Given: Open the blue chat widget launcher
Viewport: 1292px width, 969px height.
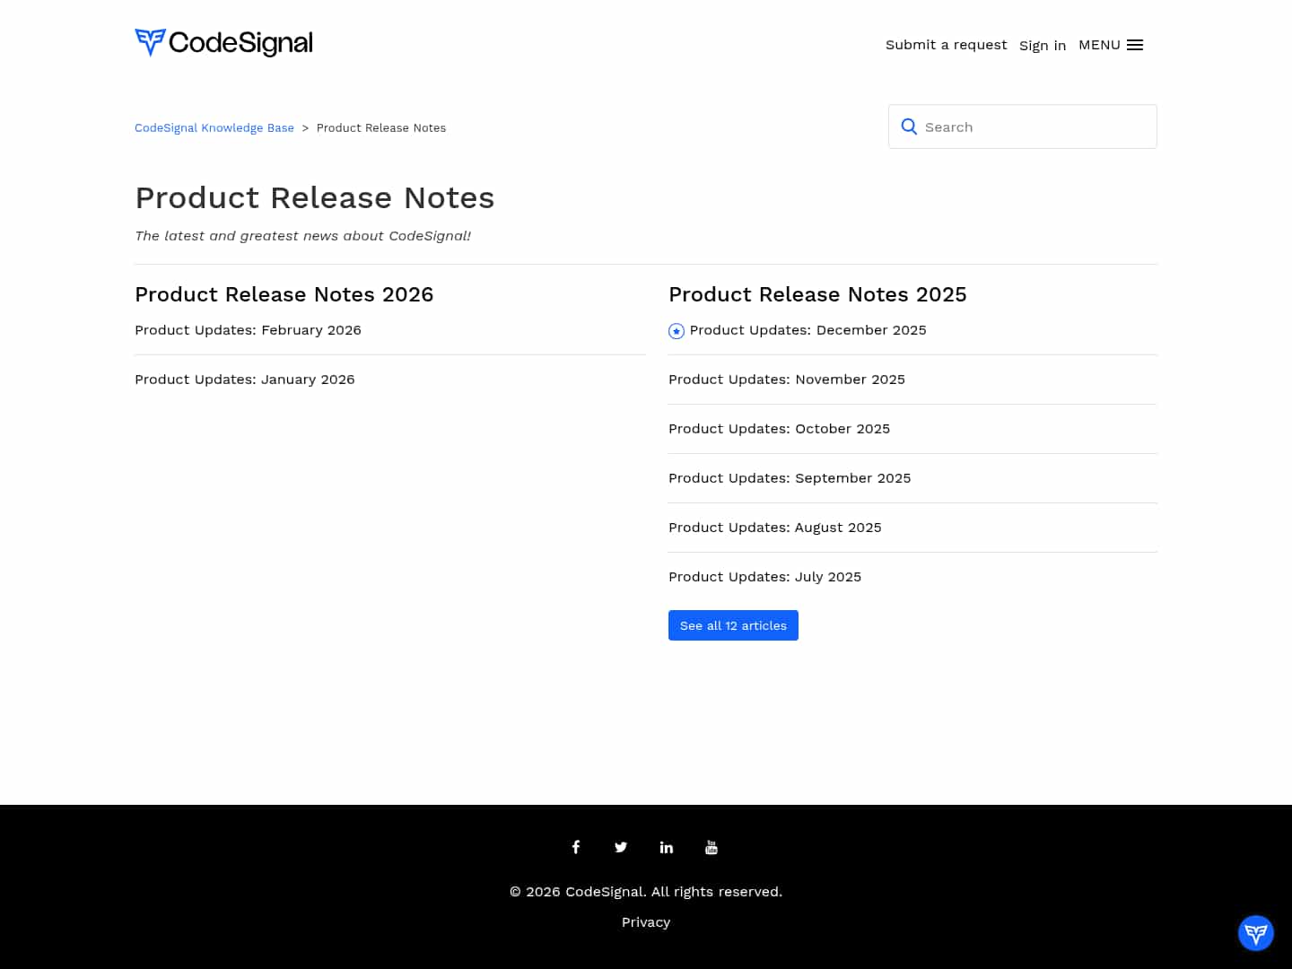Looking at the screenshot, I should click(1256, 933).
